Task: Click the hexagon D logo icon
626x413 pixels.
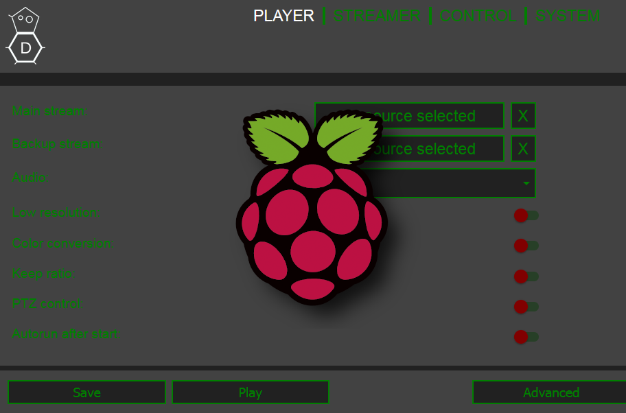Action: (25, 36)
